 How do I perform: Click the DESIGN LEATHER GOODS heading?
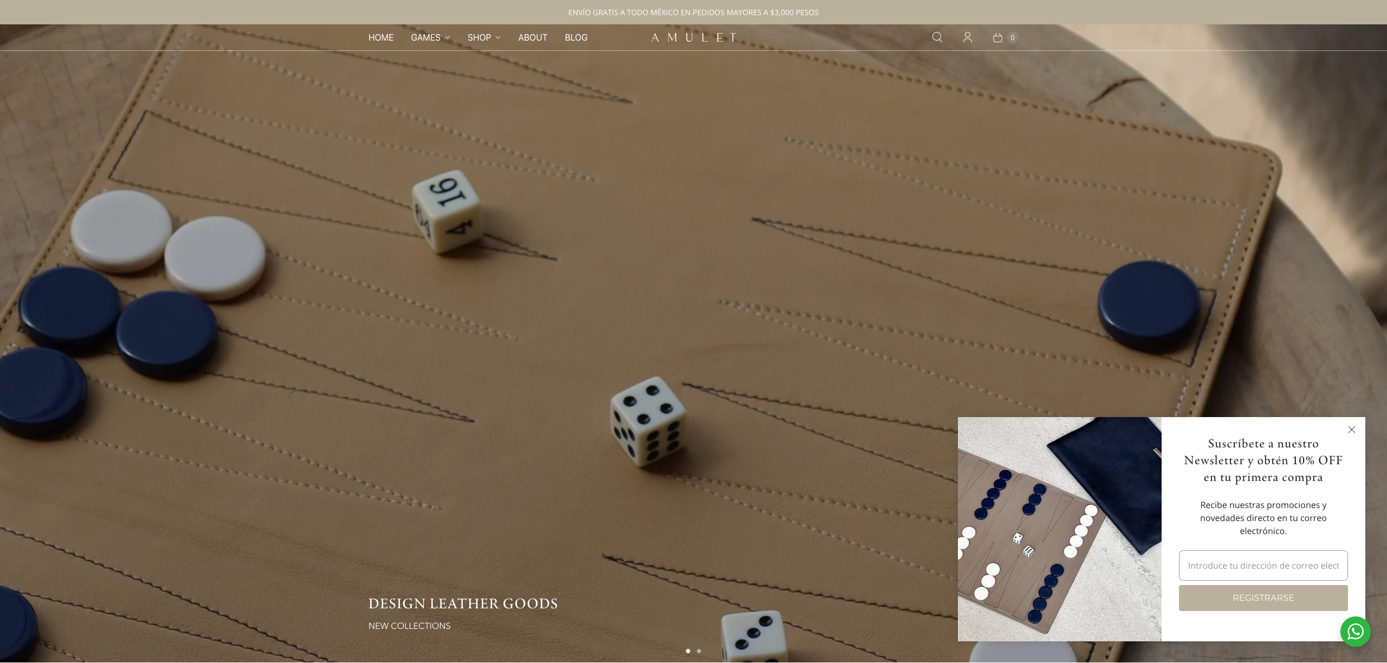(463, 603)
